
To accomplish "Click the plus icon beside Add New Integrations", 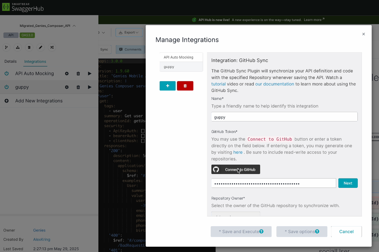I will pos(6,101).
